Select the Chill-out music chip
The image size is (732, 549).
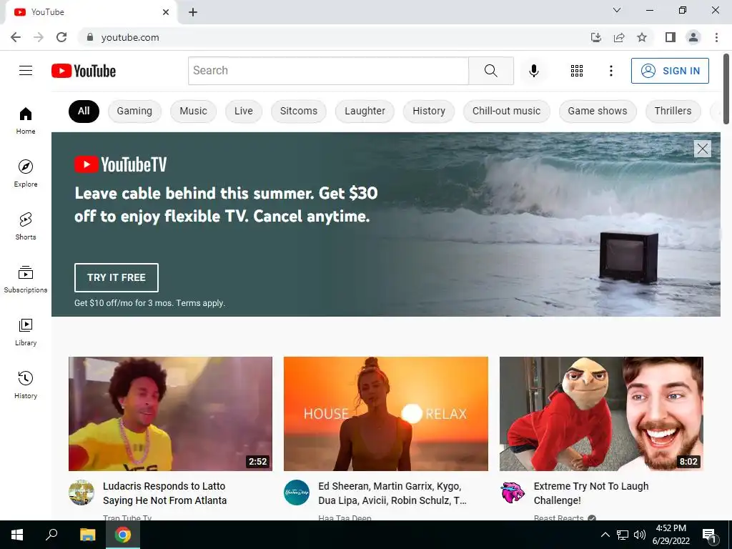pyautogui.click(x=507, y=111)
